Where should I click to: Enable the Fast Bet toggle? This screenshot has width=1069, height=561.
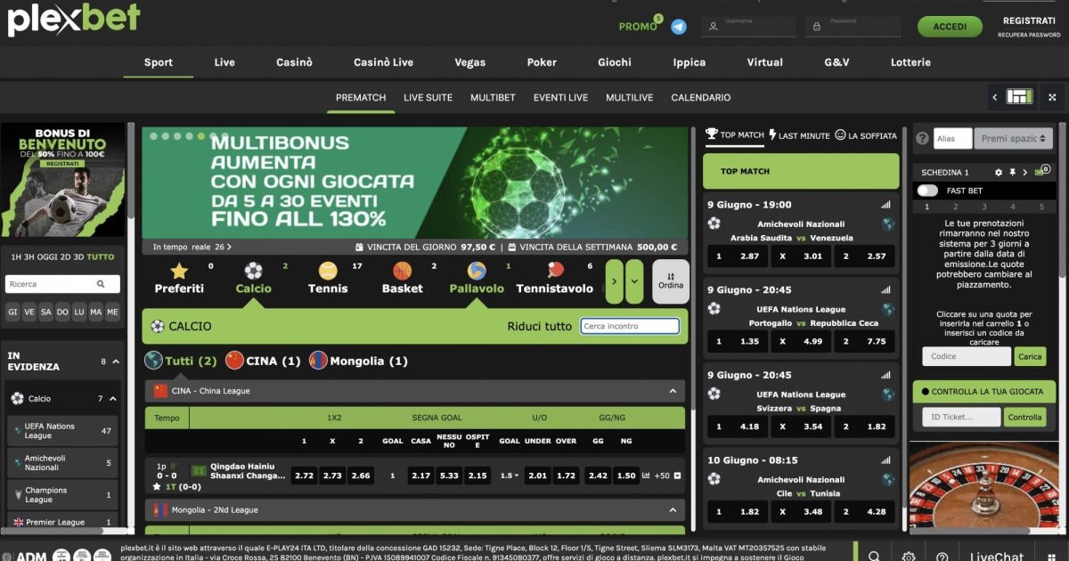927,190
